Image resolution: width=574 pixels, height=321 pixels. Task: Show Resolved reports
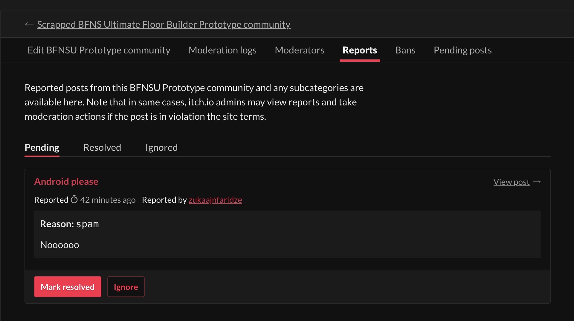[102, 148]
